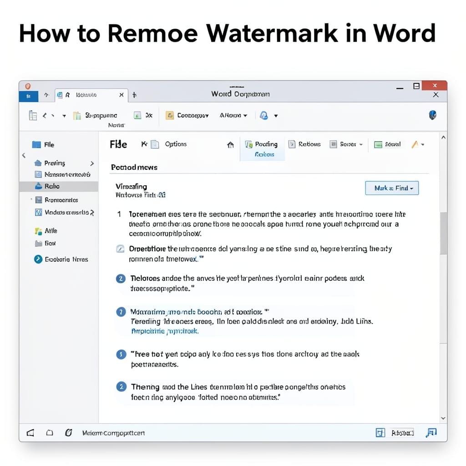
Task: Click the 'Cooooeguv' toolbar button
Action: [x=187, y=115]
